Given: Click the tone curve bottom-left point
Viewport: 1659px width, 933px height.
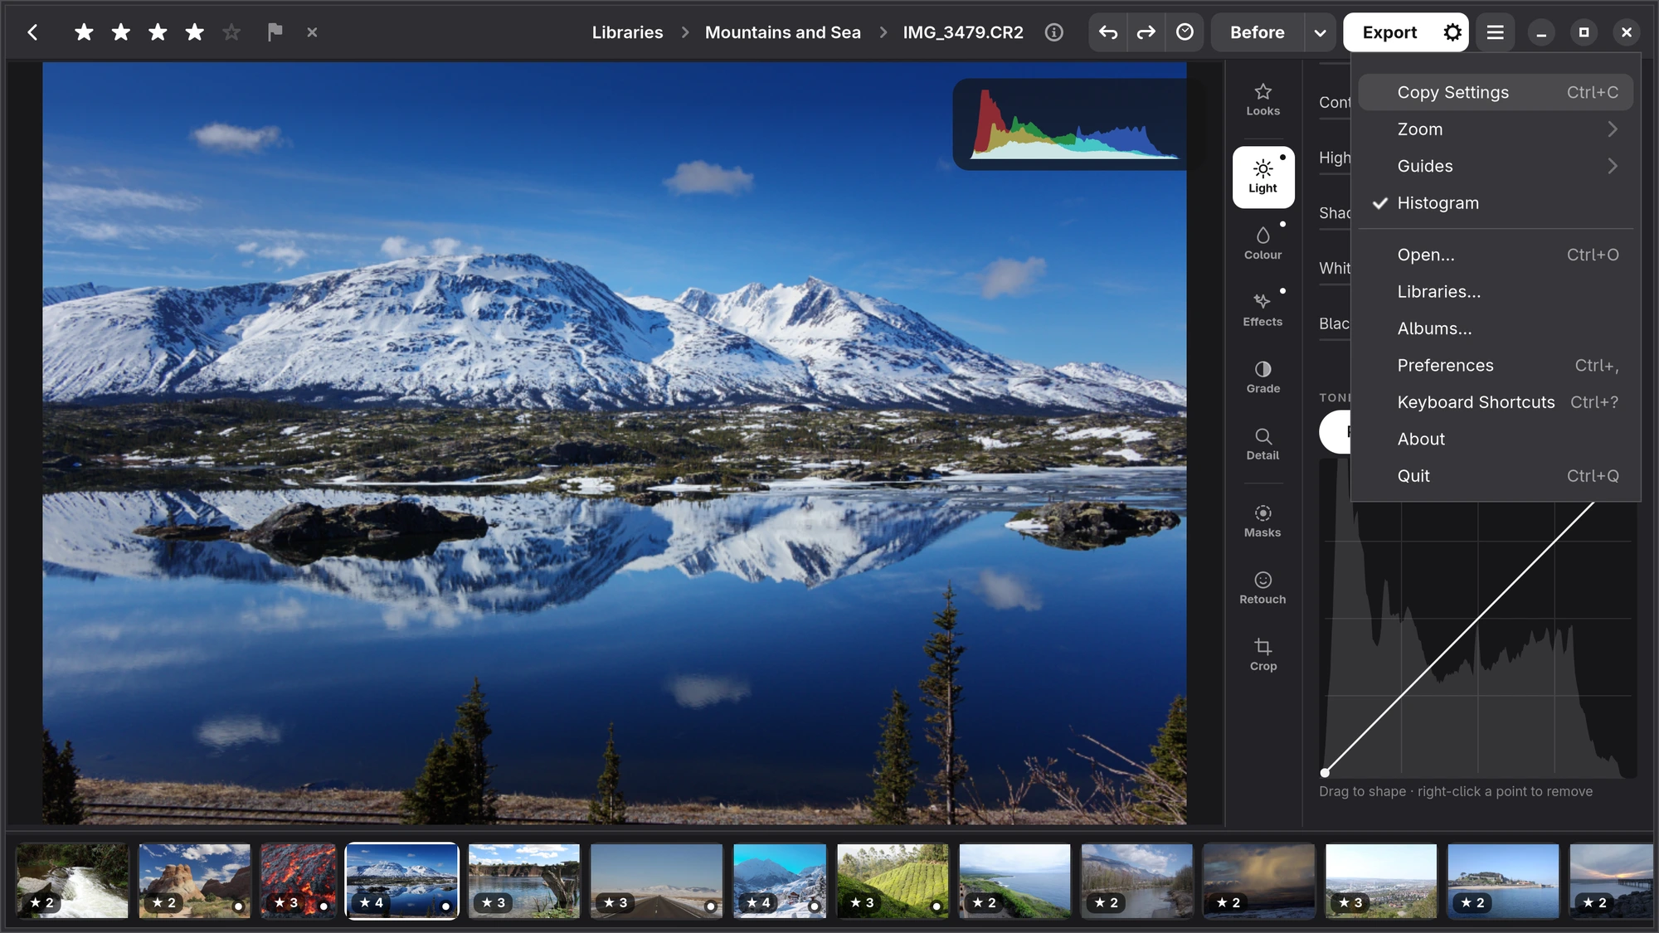Looking at the screenshot, I should pyautogui.click(x=1325, y=772).
